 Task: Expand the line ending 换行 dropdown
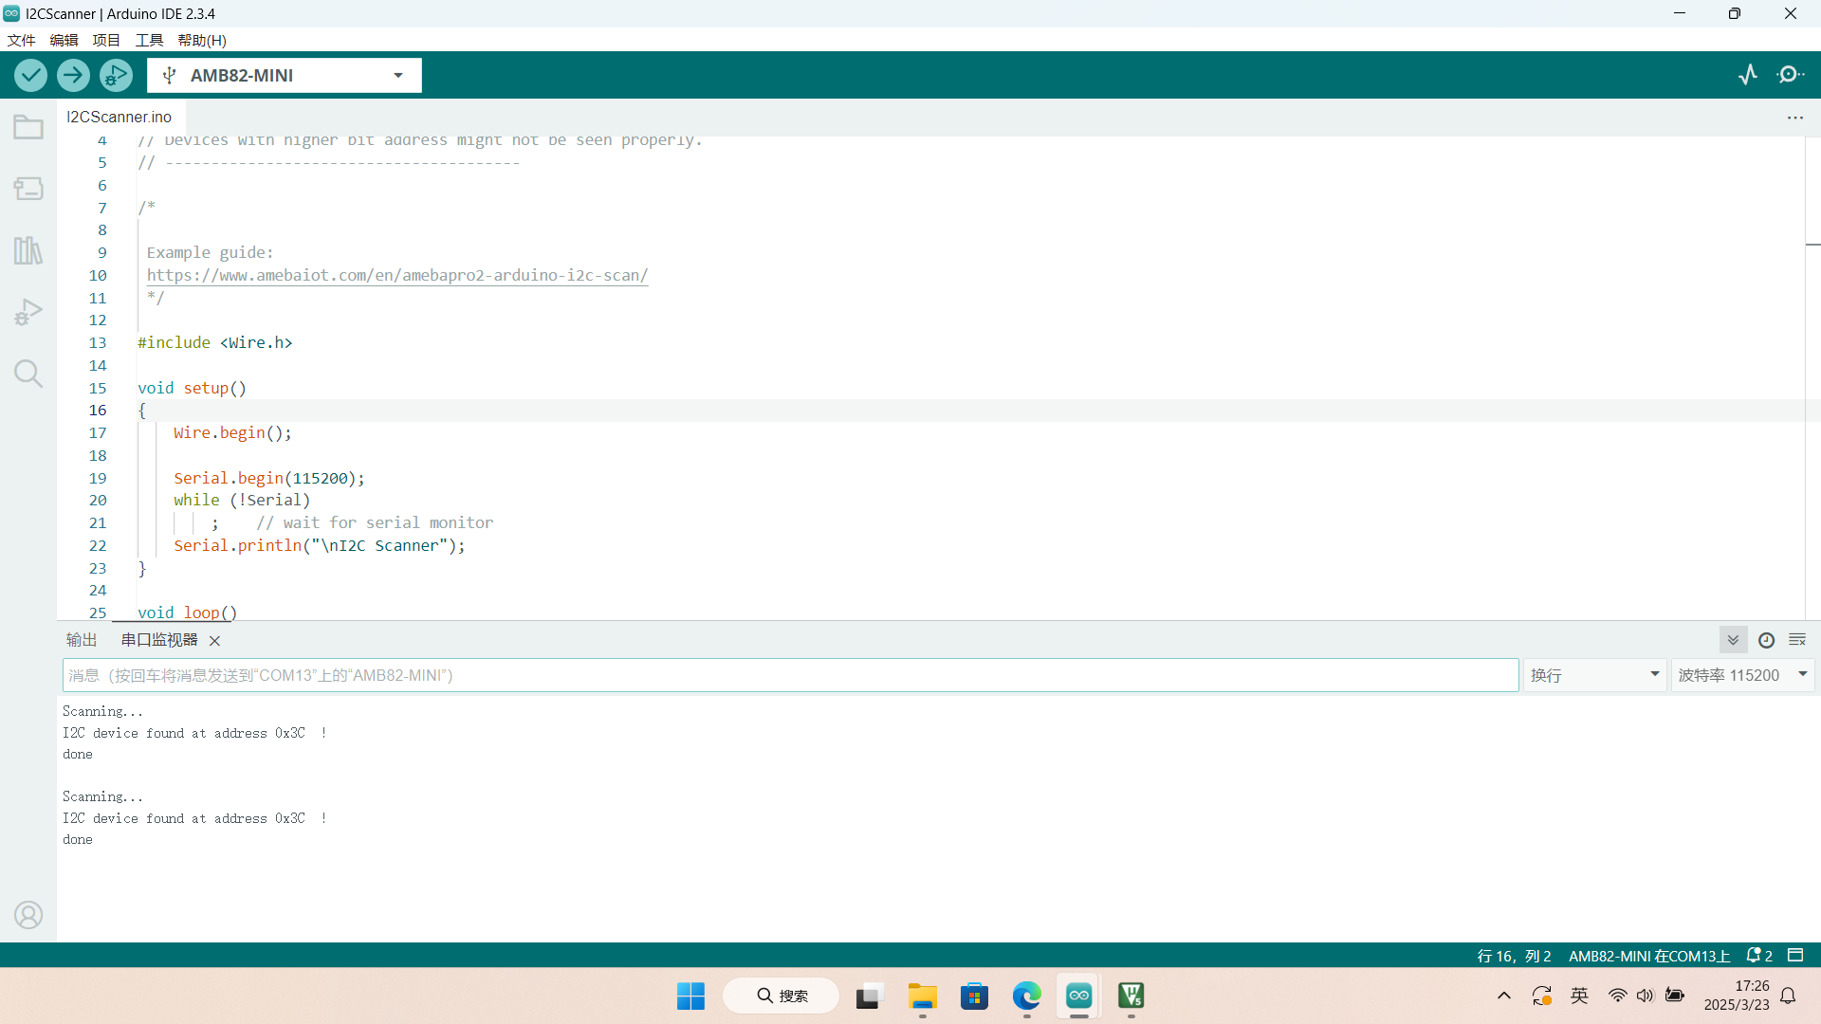click(x=1595, y=675)
